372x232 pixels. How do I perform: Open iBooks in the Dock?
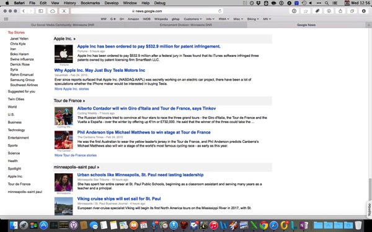coord(134,225)
